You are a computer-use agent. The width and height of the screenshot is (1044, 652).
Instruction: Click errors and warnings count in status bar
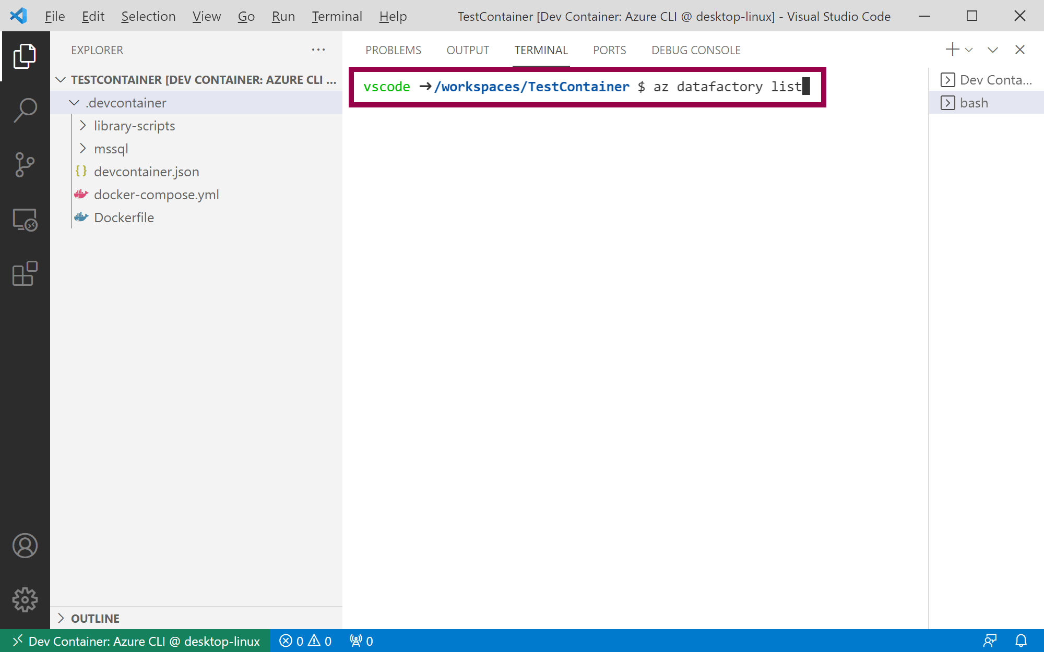[x=305, y=641]
